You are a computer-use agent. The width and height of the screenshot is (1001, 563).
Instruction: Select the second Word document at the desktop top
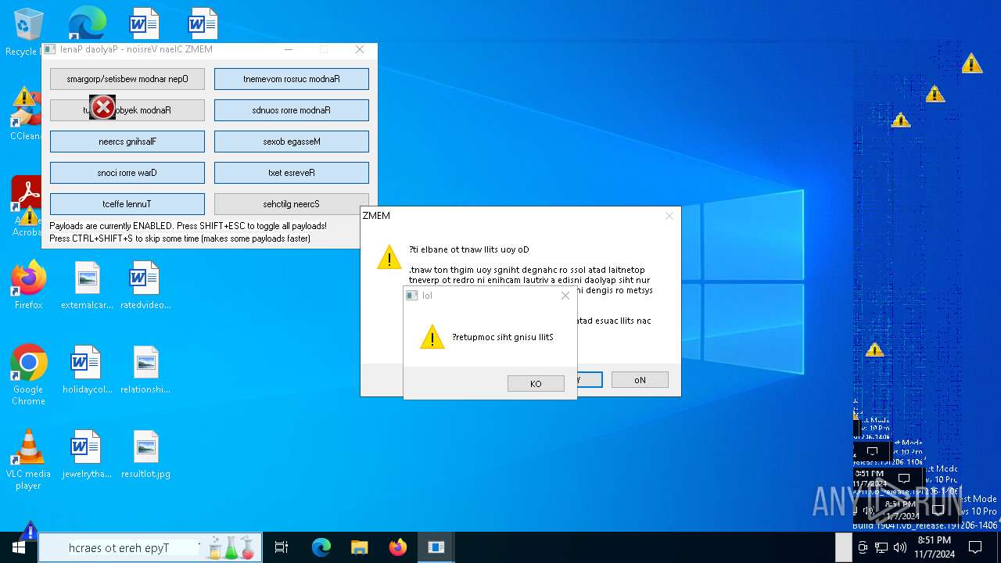pos(203,23)
